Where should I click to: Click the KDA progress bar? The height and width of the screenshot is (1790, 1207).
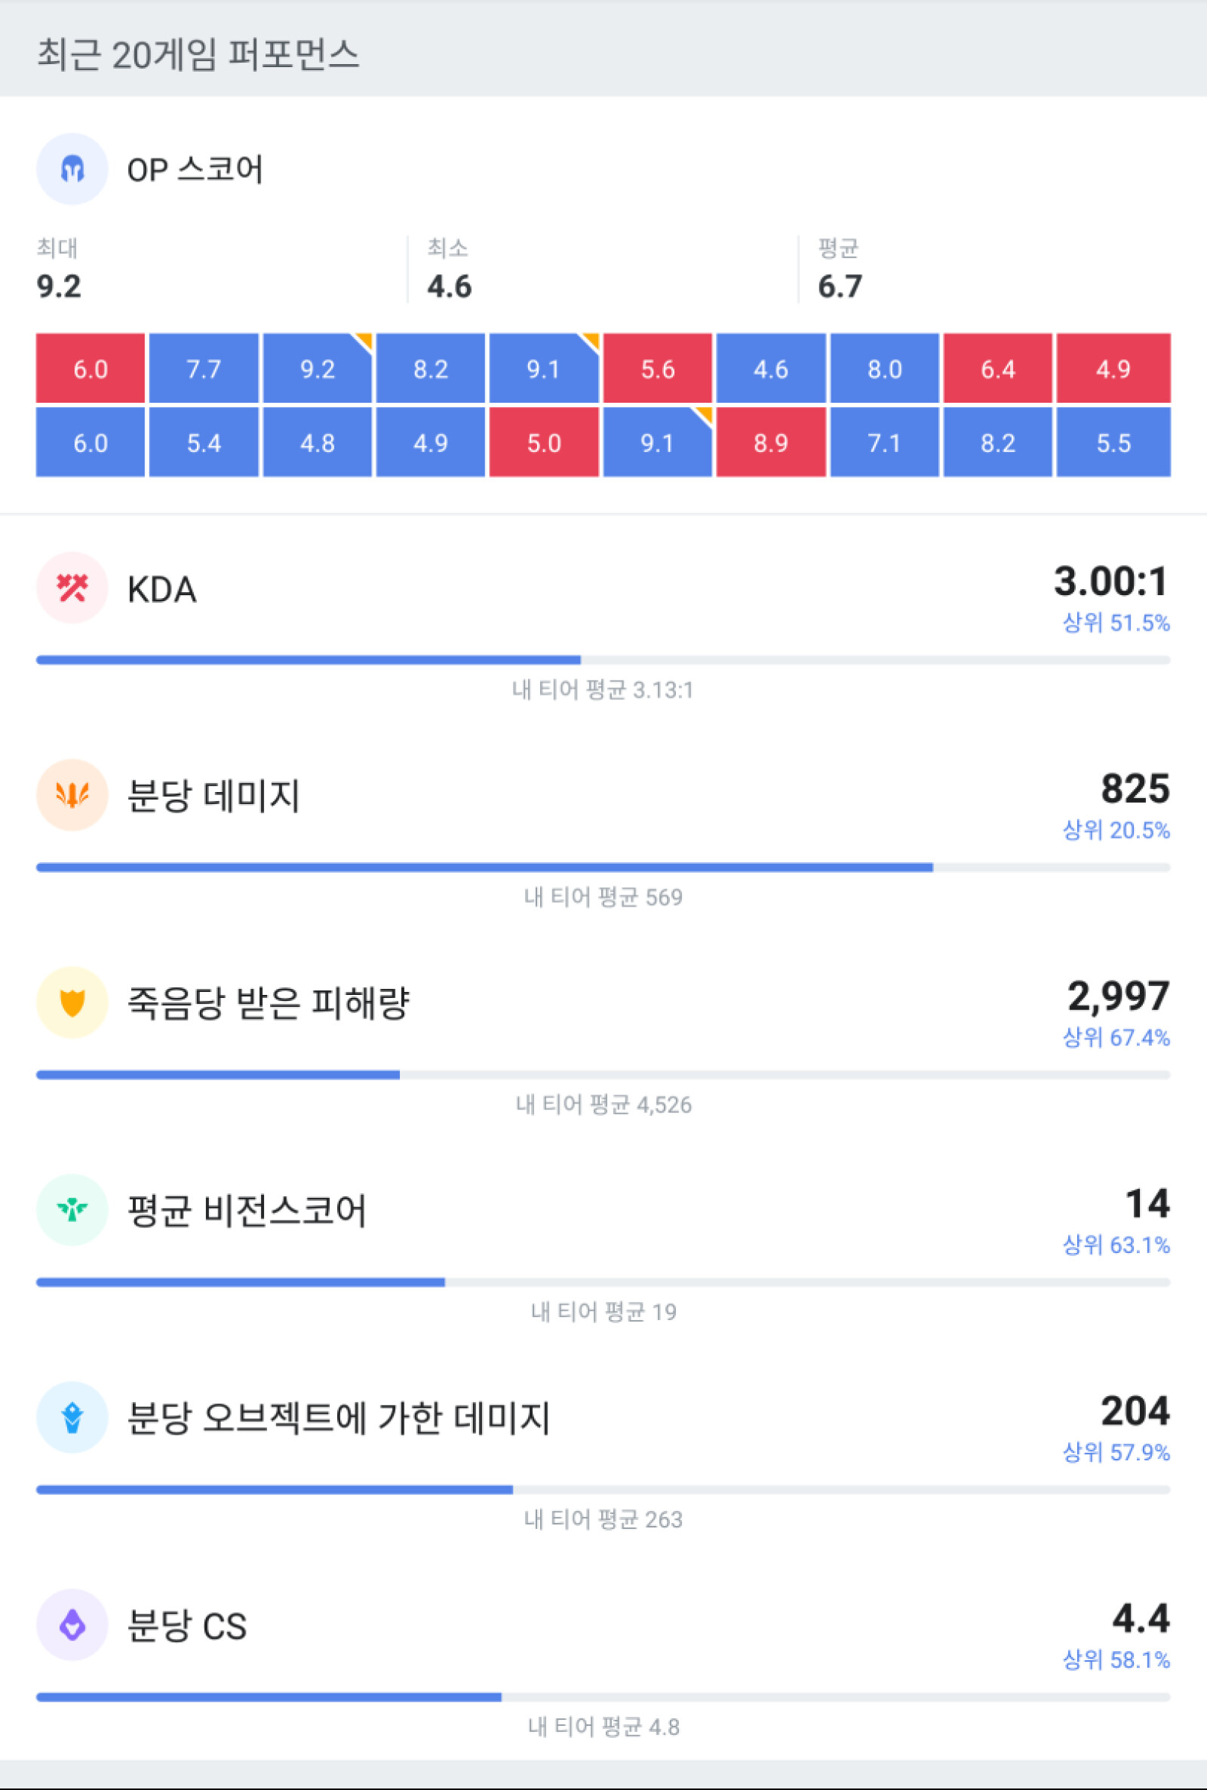click(x=603, y=659)
